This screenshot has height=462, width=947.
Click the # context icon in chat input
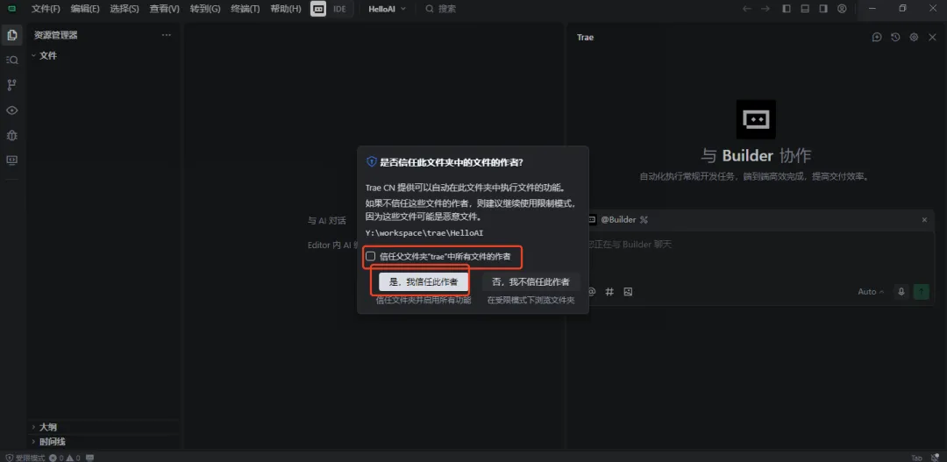[609, 292]
